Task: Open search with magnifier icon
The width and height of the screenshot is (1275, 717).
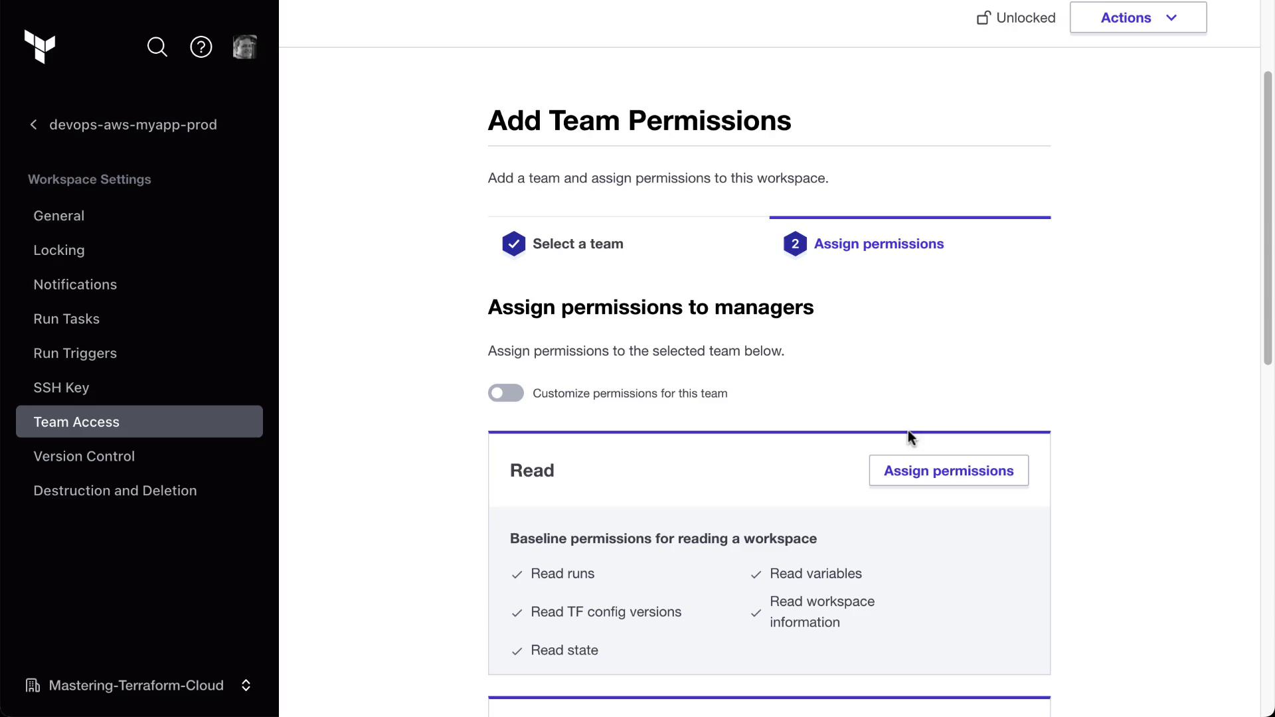Action: [x=157, y=47]
